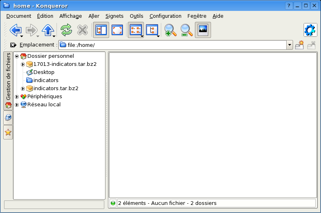Click status text '2 éléments - Aucun fichier'
Viewport: 321px width, 213px height.
tap(152, 203)
